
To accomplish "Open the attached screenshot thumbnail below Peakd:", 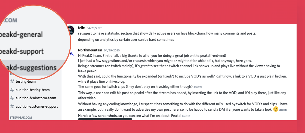I will coord(105,119).
